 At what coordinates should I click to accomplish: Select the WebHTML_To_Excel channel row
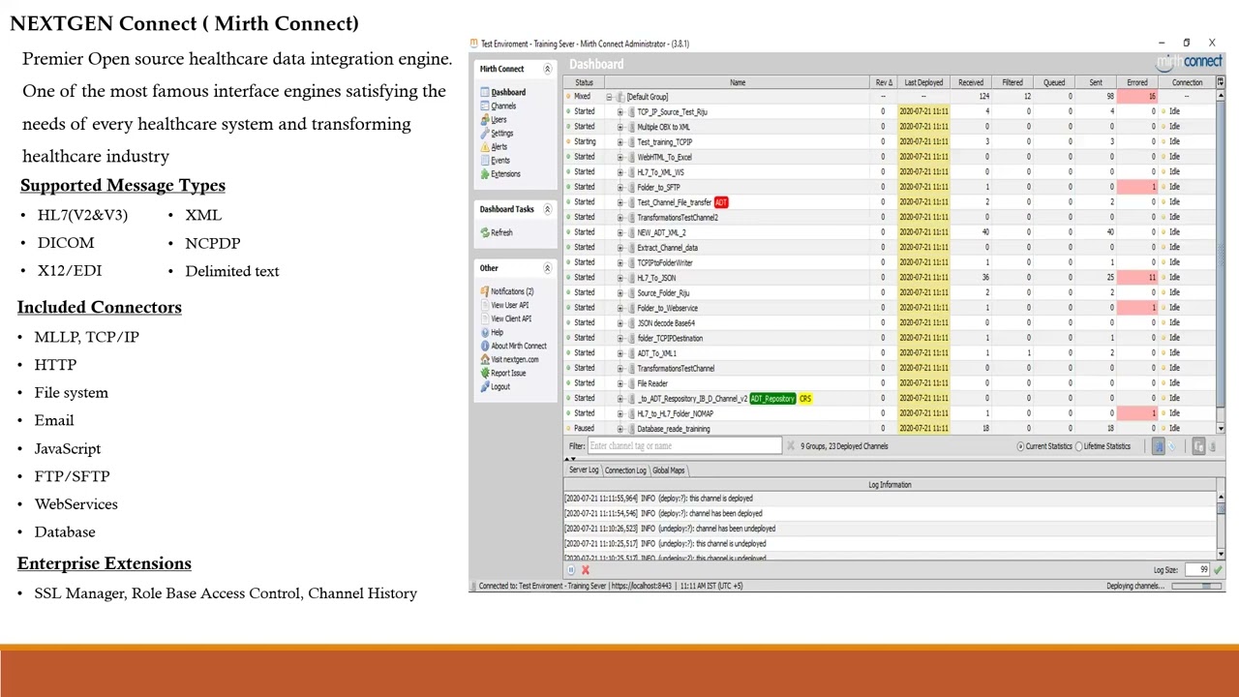pos(890,157)
